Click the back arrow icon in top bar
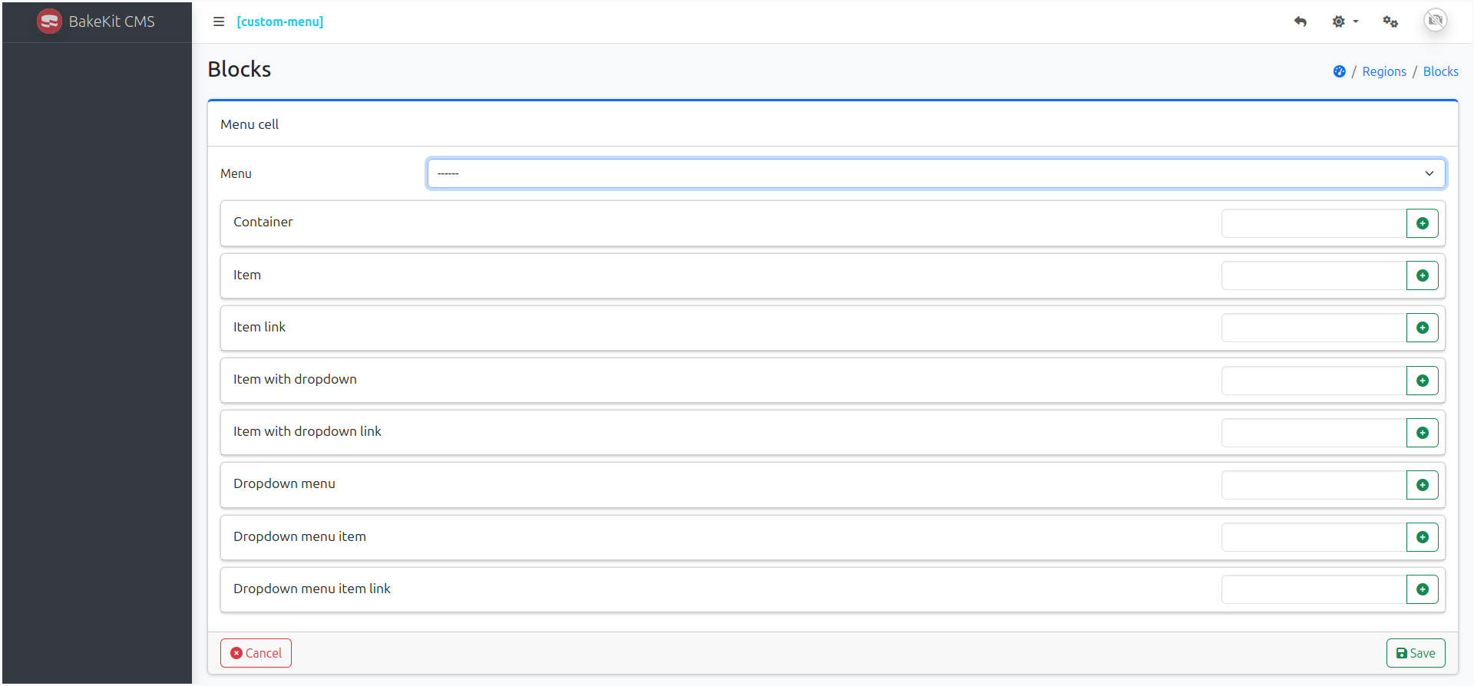Viewport: 1474px width, 686px height. pos(1300,21)
